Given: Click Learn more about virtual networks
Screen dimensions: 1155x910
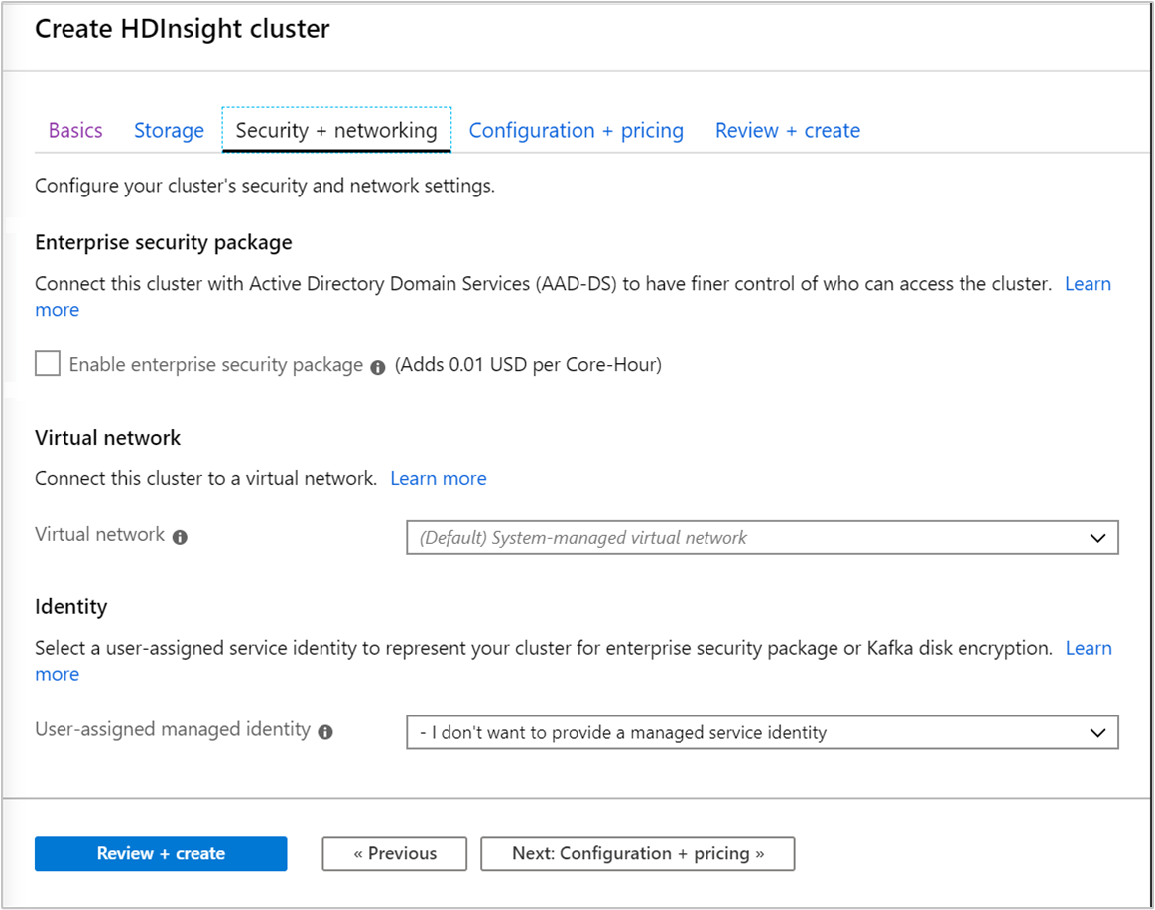Looking at the screenshot, I should tap(438, 478).
